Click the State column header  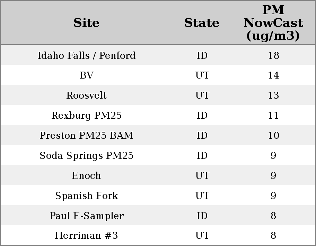point(202,23)
